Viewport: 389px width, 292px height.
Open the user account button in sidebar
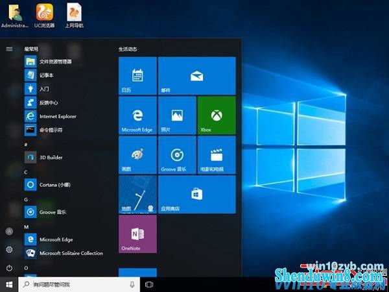[9, 232]
